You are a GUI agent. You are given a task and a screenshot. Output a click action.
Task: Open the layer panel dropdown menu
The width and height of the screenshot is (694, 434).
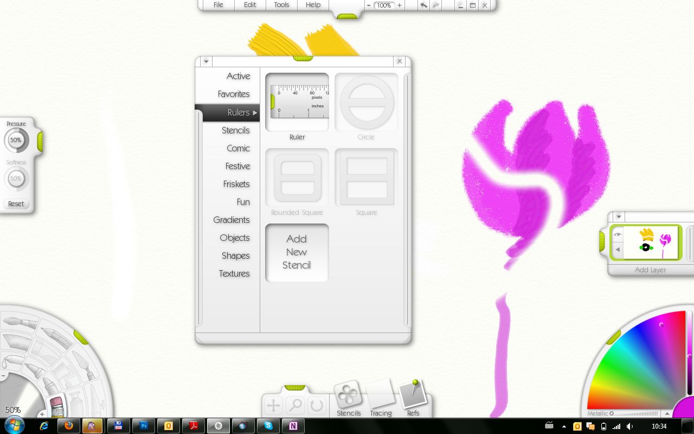(619, 217)
